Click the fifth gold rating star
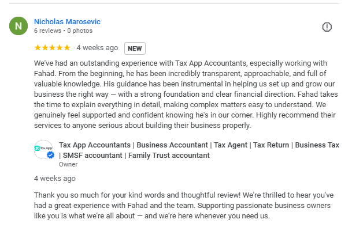352x227 pixels. pos(67,48)
